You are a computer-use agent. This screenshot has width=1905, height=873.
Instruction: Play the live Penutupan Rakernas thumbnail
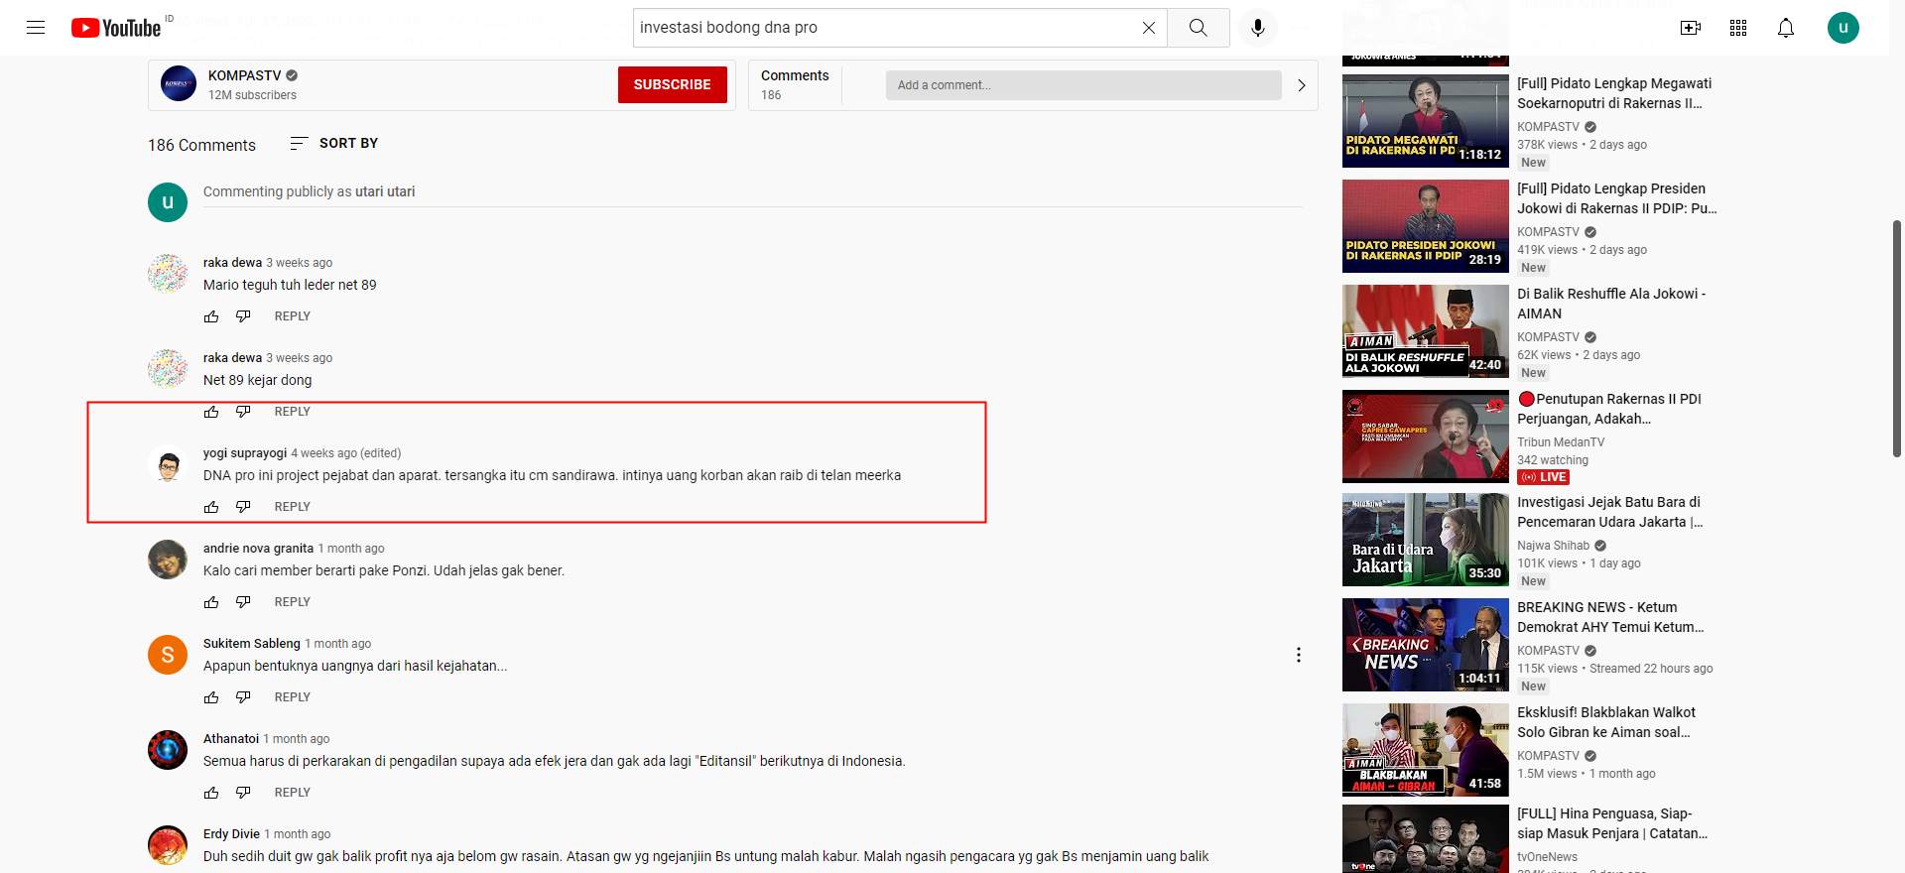point(1426,436)
